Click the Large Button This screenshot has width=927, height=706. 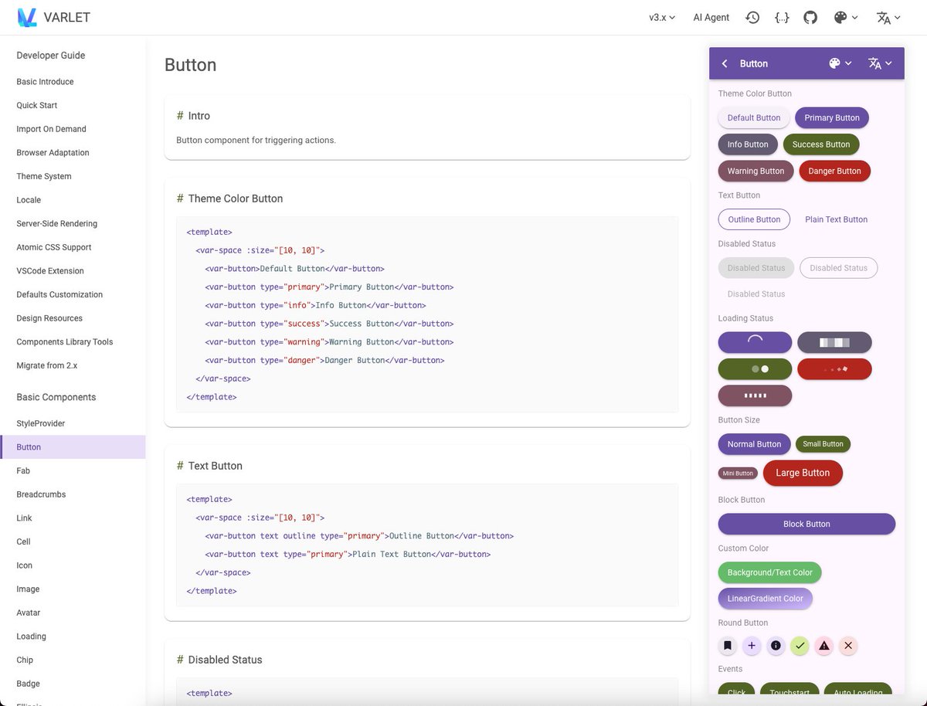(x=803, y=473)
